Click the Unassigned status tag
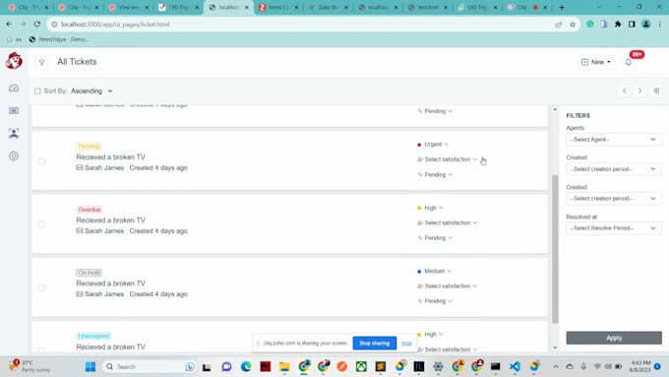Screen dimensions: 669x377 (x=93, y=336)
